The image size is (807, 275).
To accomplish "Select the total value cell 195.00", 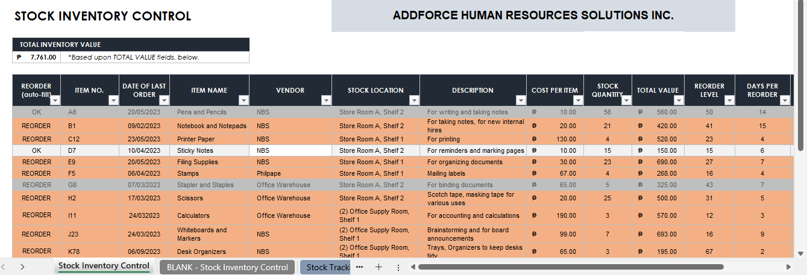I will 658,252.
